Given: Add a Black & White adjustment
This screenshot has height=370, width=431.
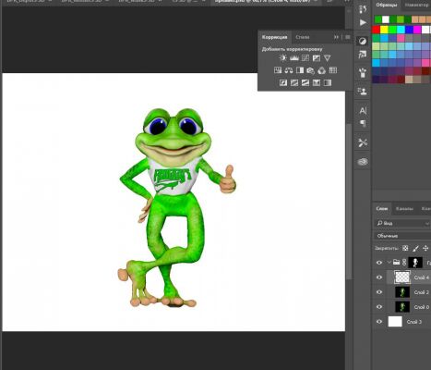Looking at the screenshot, I should 300,70.
